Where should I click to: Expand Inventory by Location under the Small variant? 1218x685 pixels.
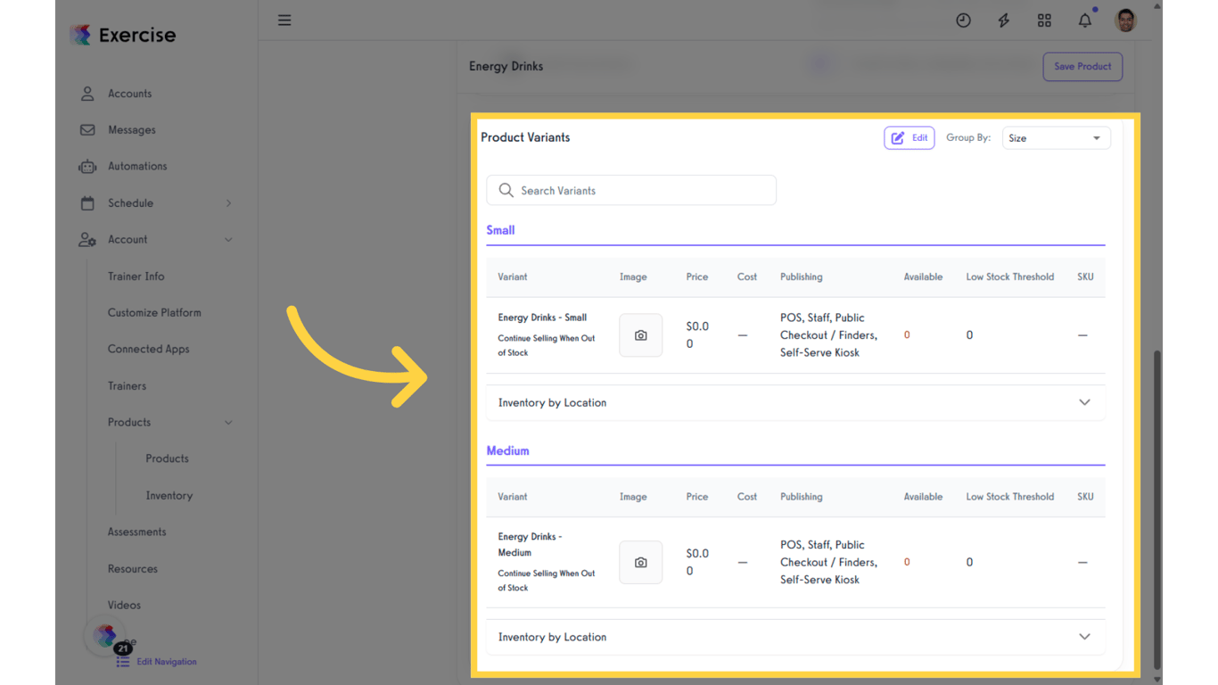point(1084,402)
